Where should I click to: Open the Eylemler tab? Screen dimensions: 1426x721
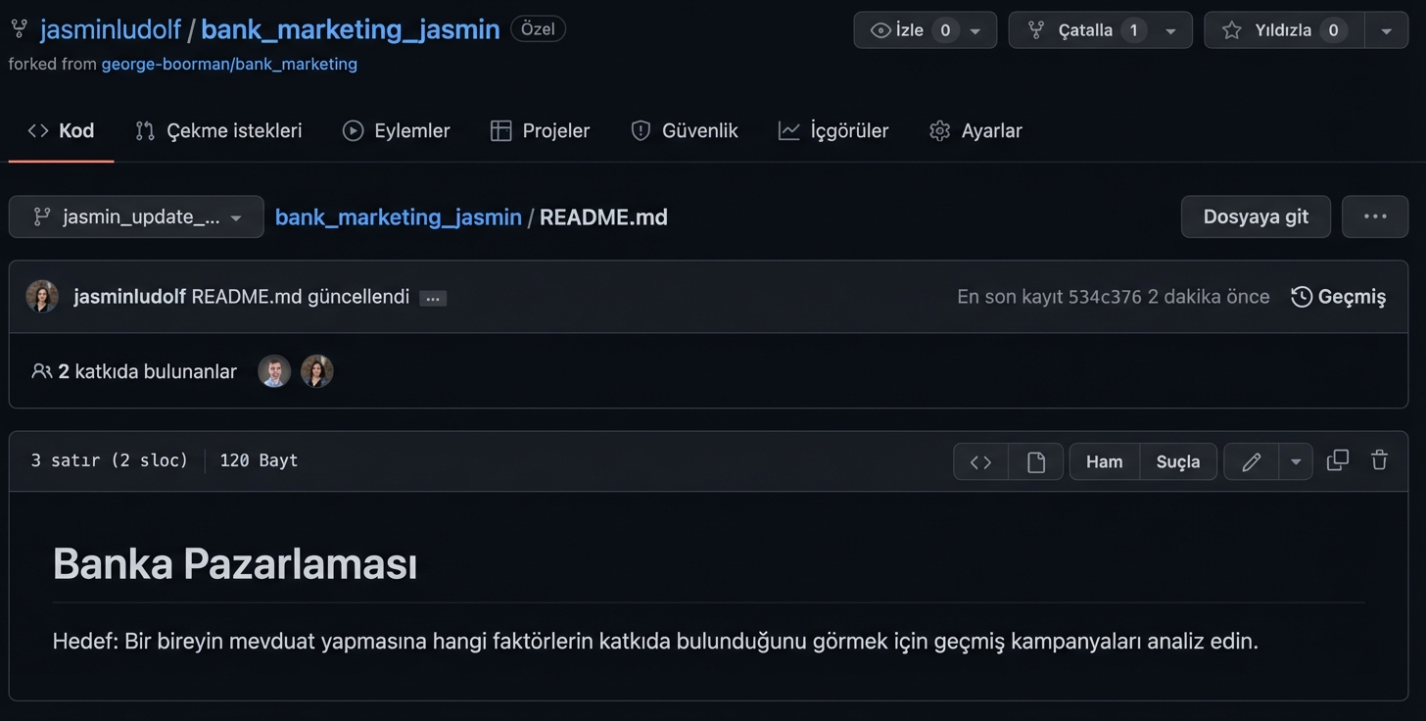click(396, 129)
